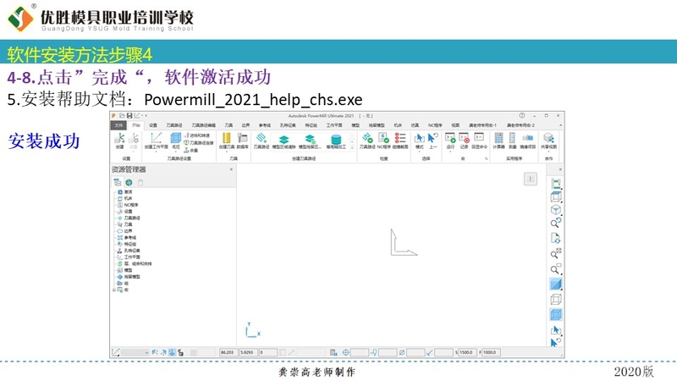The height and width of the screenshot is (381, 677).
Task: Open the 文件 (File) menu tab
Action: [118, 125]
